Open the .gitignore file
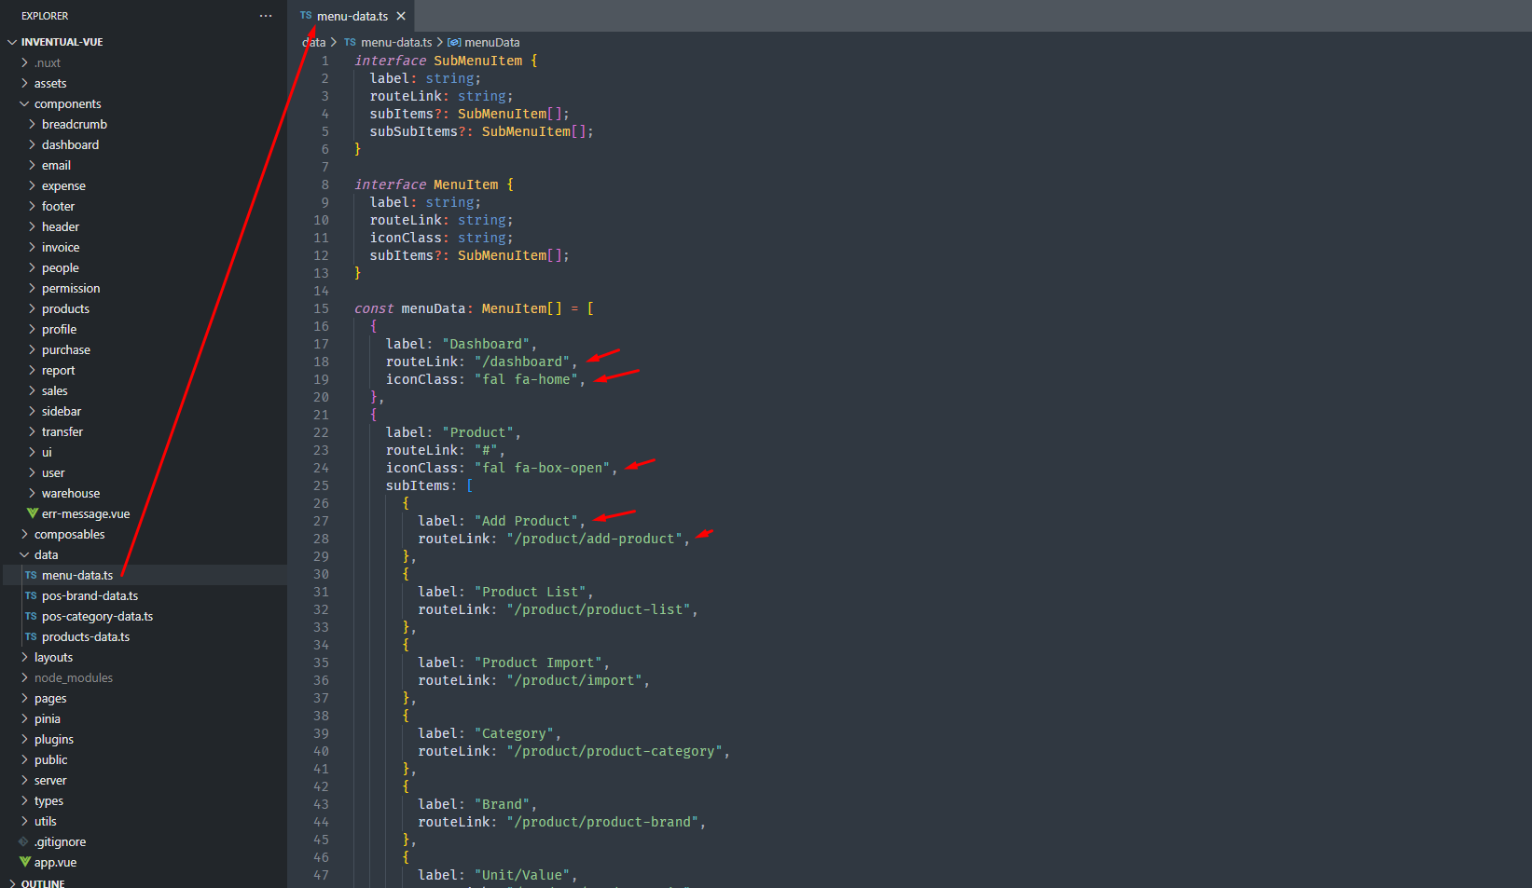 (x=60, y=841)
